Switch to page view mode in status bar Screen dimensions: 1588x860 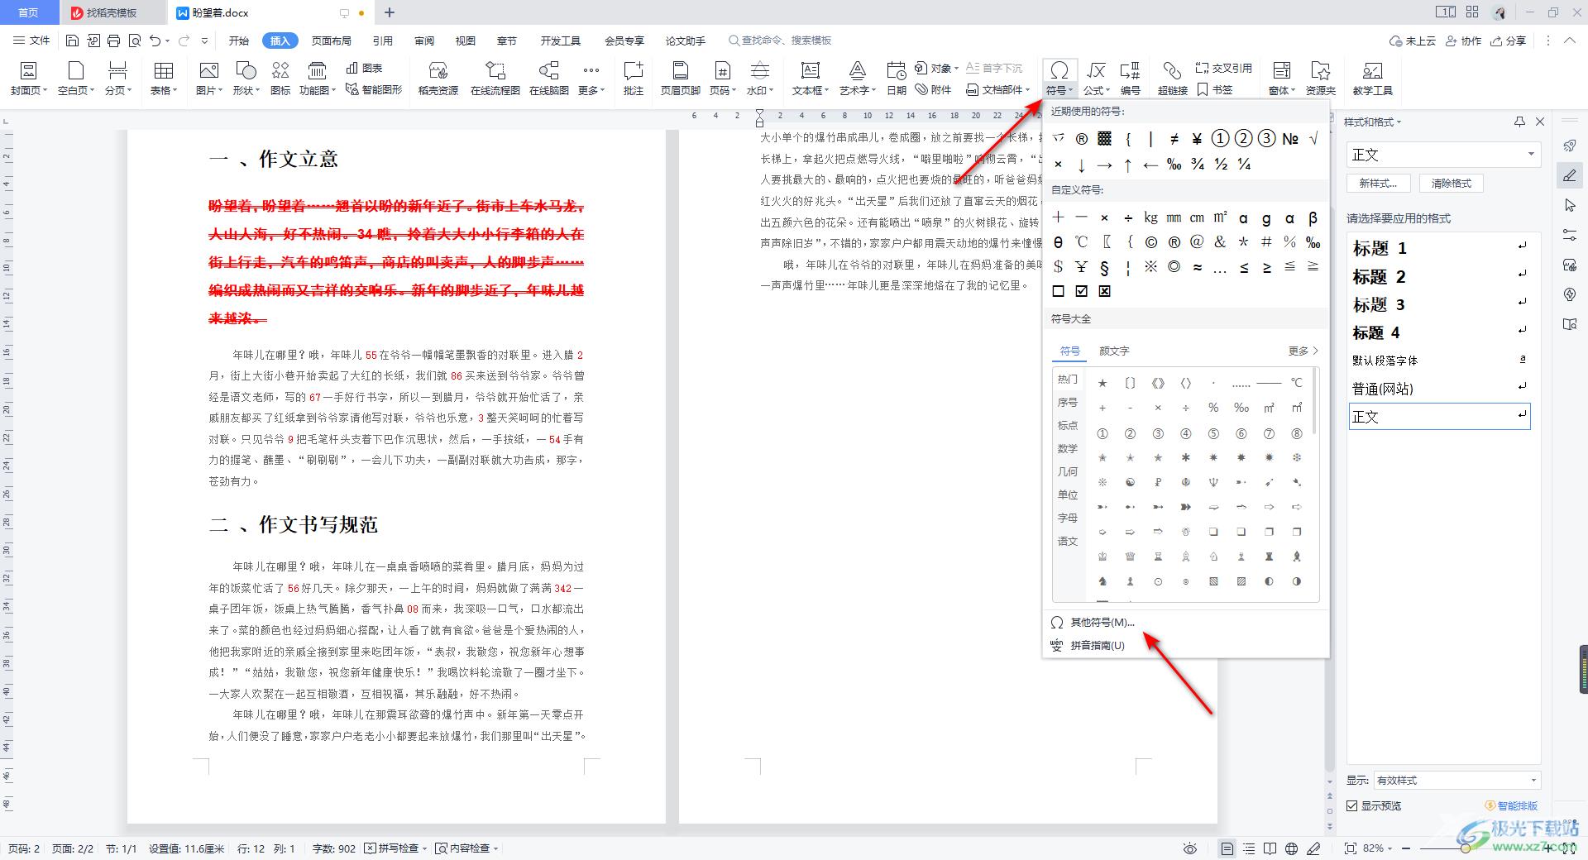[x=1227, y=848]
